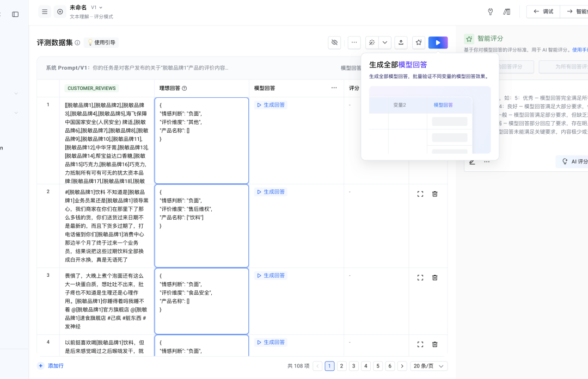This screenshot has height=379, width=588.
Task: Go to previous page arrow
Action: (317, 366)
